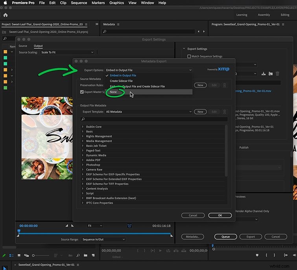Expand the Rights Management schema
The height and width of the screenshot is (270, 297).
tap(83, 136)
